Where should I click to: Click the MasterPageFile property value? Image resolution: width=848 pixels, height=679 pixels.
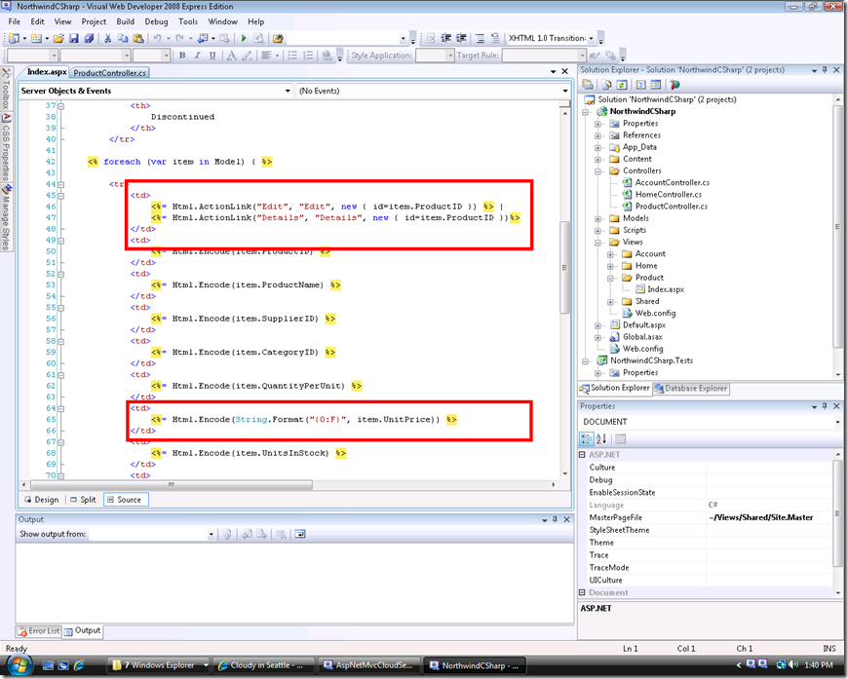click(x=760, y=517)
